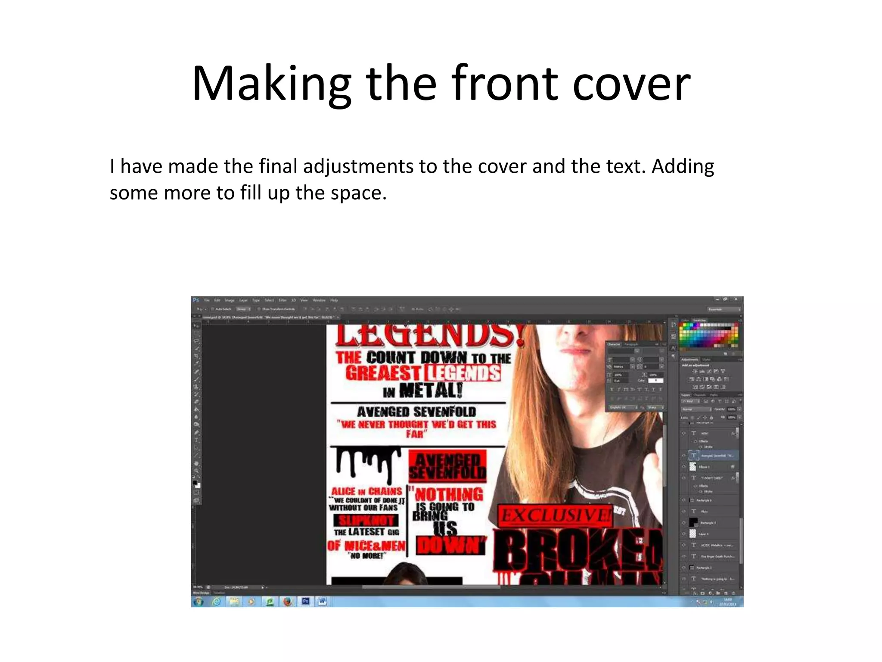Click the Character panel text color swatch

pos(655,380)
